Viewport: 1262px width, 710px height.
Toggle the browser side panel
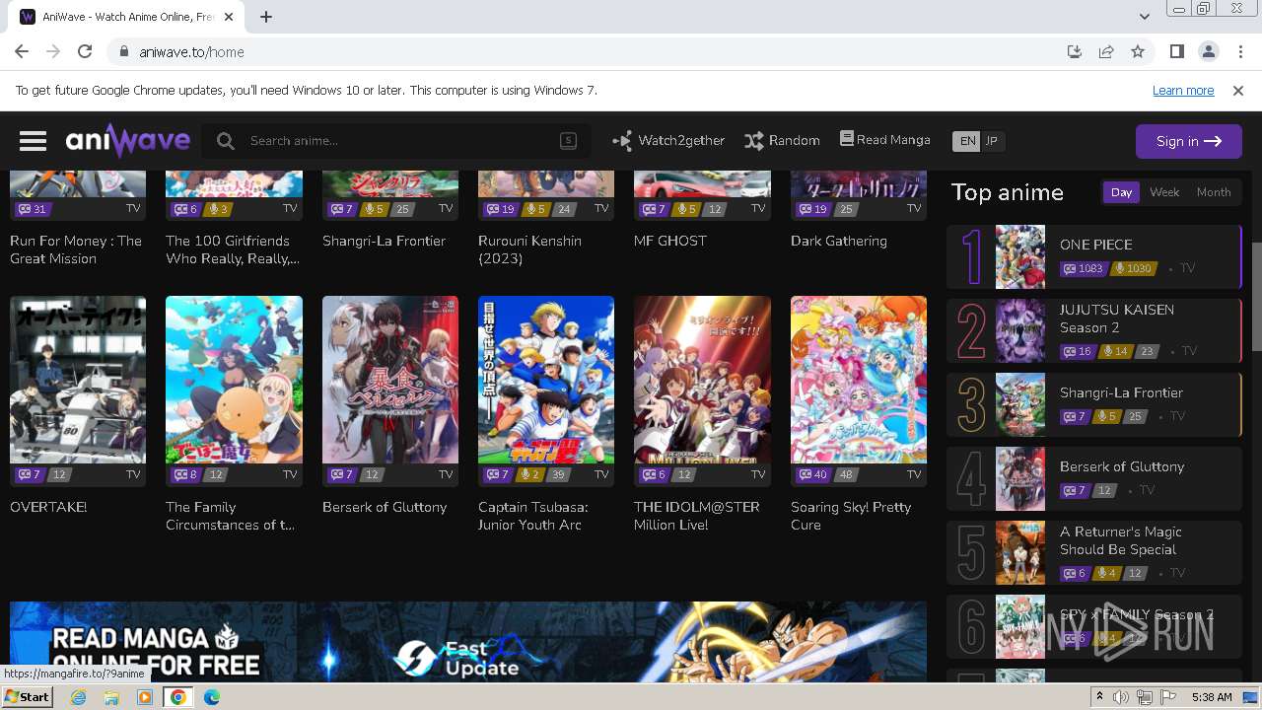(x=1176, y=52)
